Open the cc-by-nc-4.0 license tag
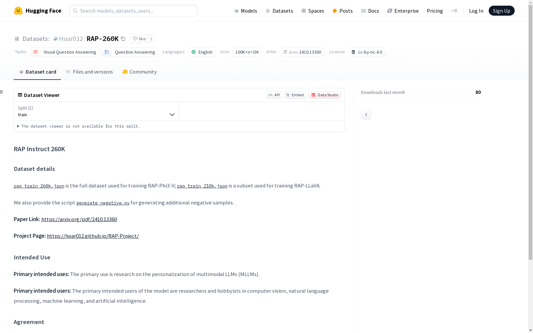The width and height of the screenshot is (533, 333). point(367,52)
